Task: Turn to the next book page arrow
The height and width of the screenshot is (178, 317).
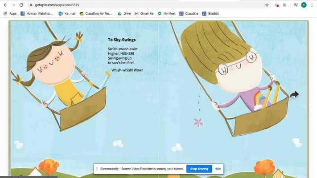Action: [294, 94]
